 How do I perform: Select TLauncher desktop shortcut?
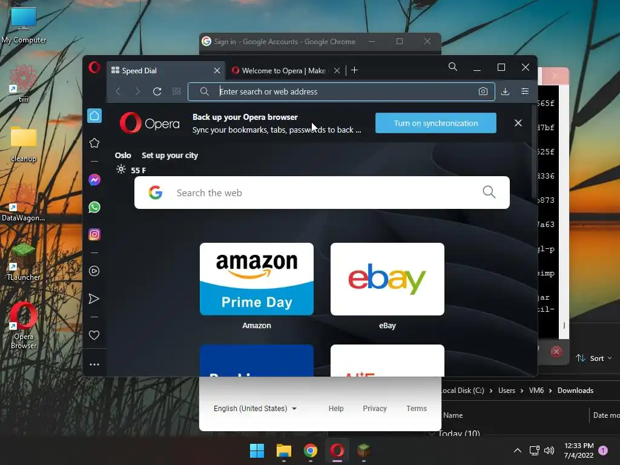[24, 262]
